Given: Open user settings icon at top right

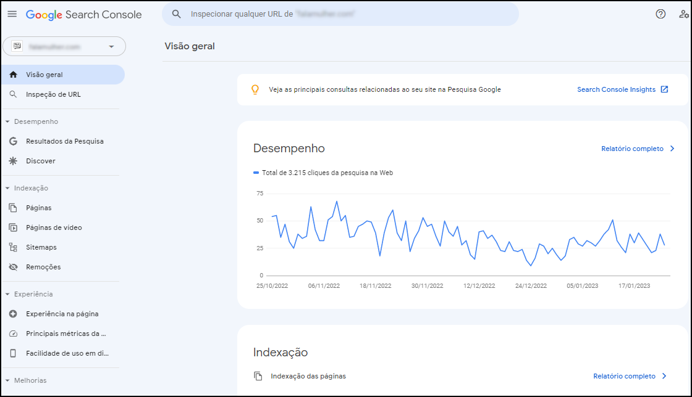Looking at the screenshot, I should pyautogui.click(x=684, y=14).
